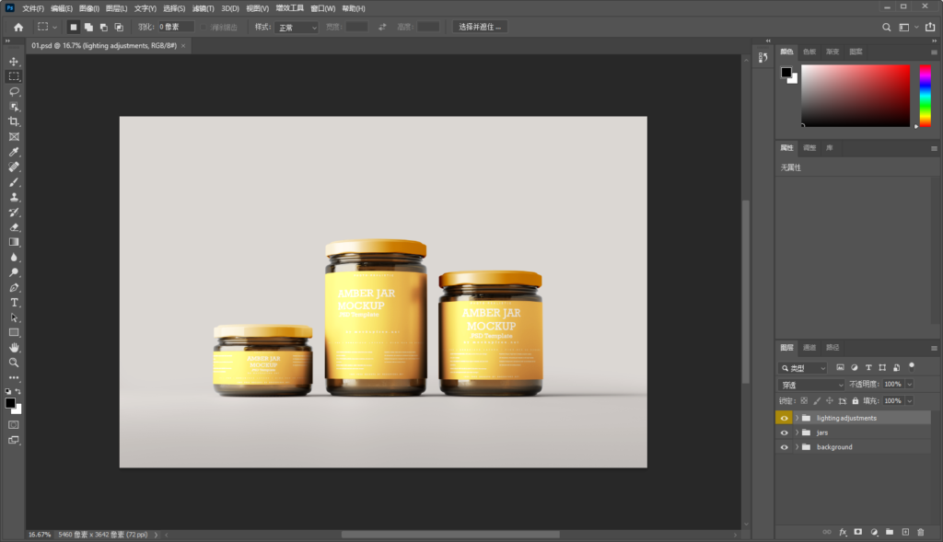Expand the lighting adjustments group
The image size is (943, 542).
click(x=797, y=418)
